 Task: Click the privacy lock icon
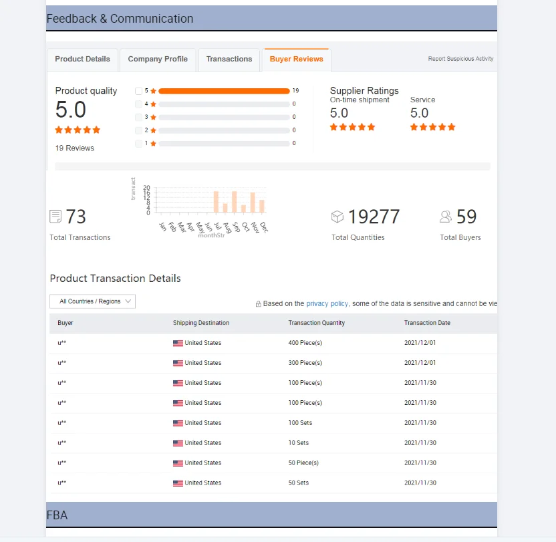click(x=259, y=304)
